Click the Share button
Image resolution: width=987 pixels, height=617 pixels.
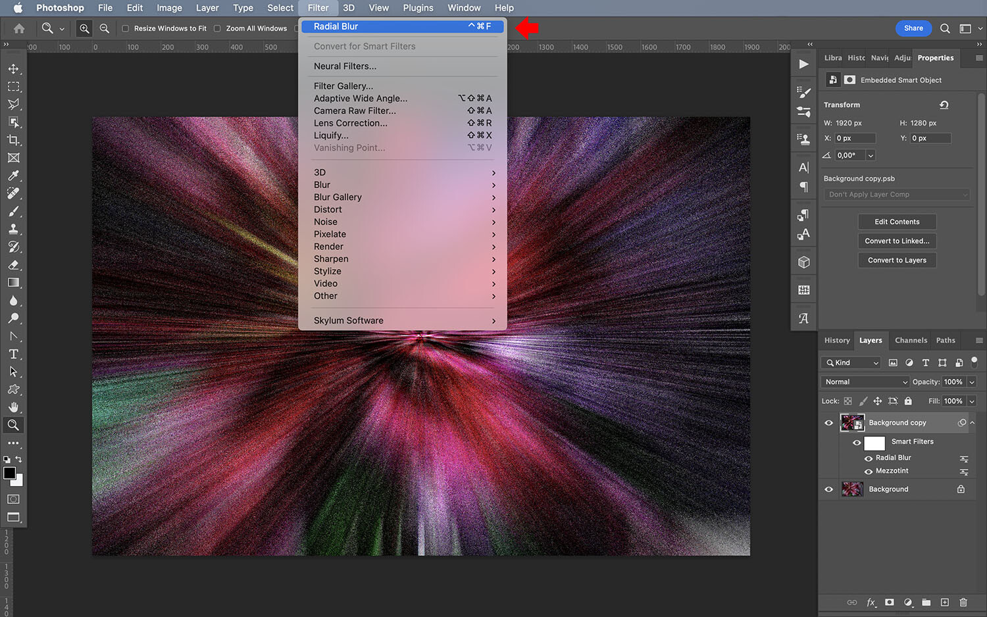pos(913,28)
